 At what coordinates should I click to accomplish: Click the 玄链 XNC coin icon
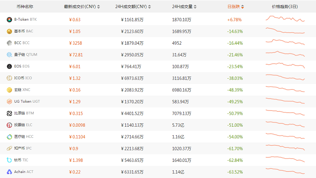pos(9,90)
